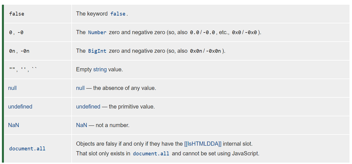Click the null link in the first column
Image resolution: width=352 pixels, height=164 pixels.
[x=12, y=88]
